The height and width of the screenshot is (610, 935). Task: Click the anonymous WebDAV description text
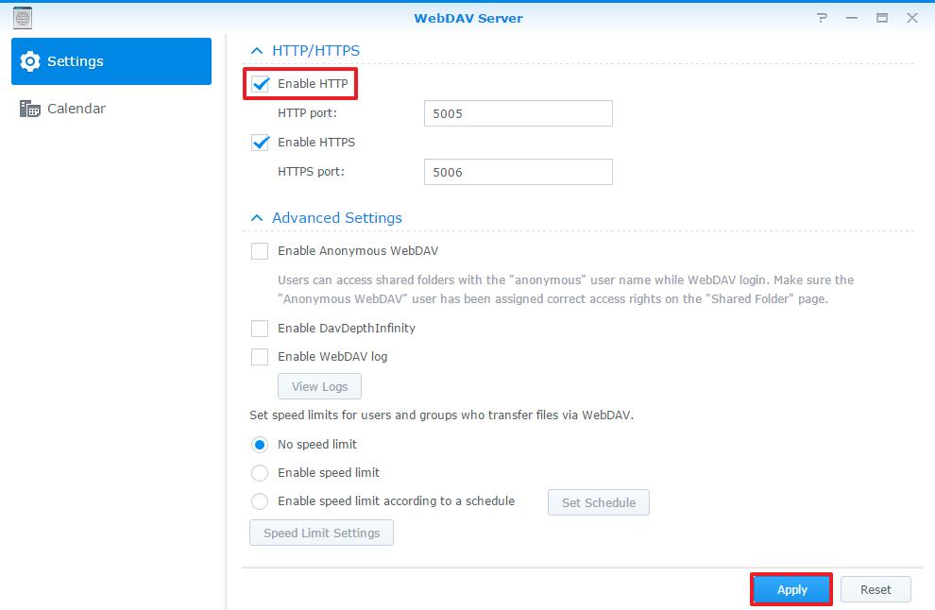566,289
